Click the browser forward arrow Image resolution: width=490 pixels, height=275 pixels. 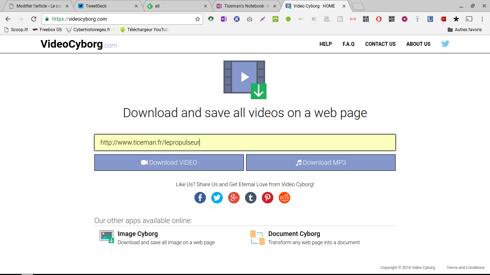(21, 19)
